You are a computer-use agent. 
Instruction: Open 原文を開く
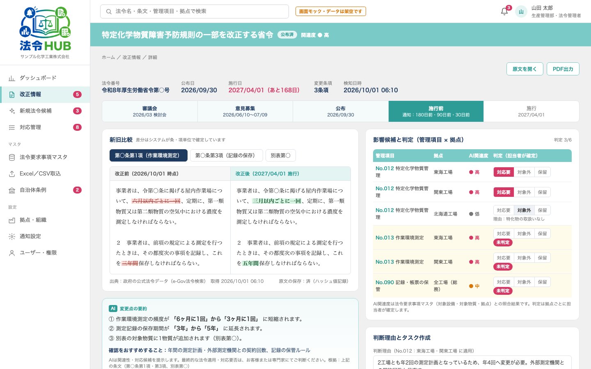[x=525, y=69]
